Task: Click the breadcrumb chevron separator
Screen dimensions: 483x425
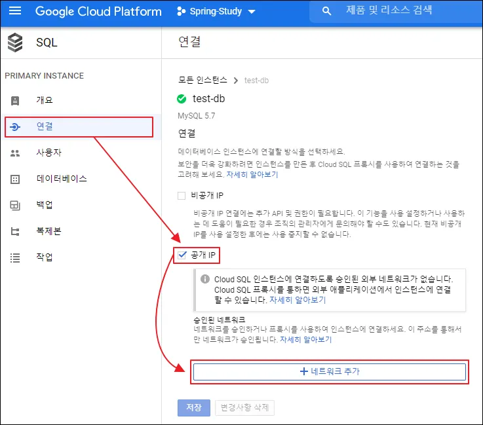Action: (236, 81)
